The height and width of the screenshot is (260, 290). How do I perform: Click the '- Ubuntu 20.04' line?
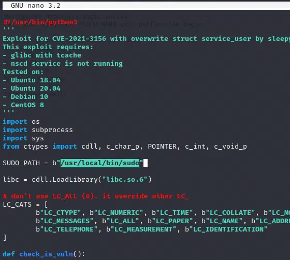click(x=32, y=89)
